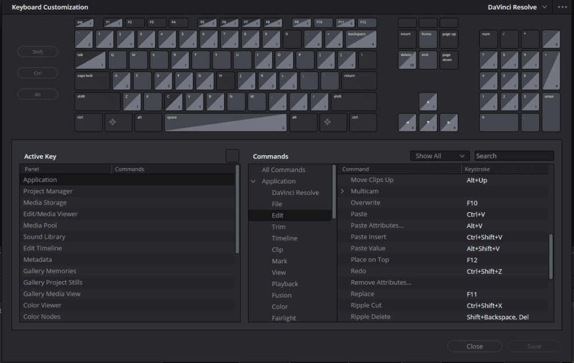Toggle the Shift modifier button
This screenshot has width=574, height=363.
[x=38, y=52]
